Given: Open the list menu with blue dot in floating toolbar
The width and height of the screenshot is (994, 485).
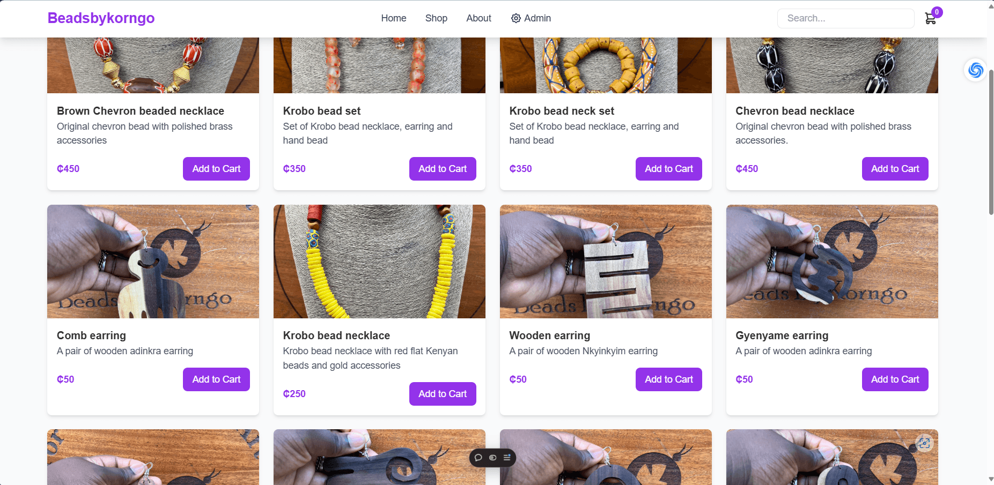Looking at the screenshot, I should pyautogui.click(x=506, y=458).
